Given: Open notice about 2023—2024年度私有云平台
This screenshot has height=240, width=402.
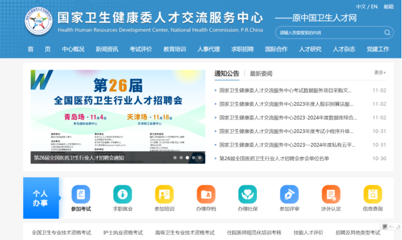Looking at the screenshot, I should [x=287, y=145].
